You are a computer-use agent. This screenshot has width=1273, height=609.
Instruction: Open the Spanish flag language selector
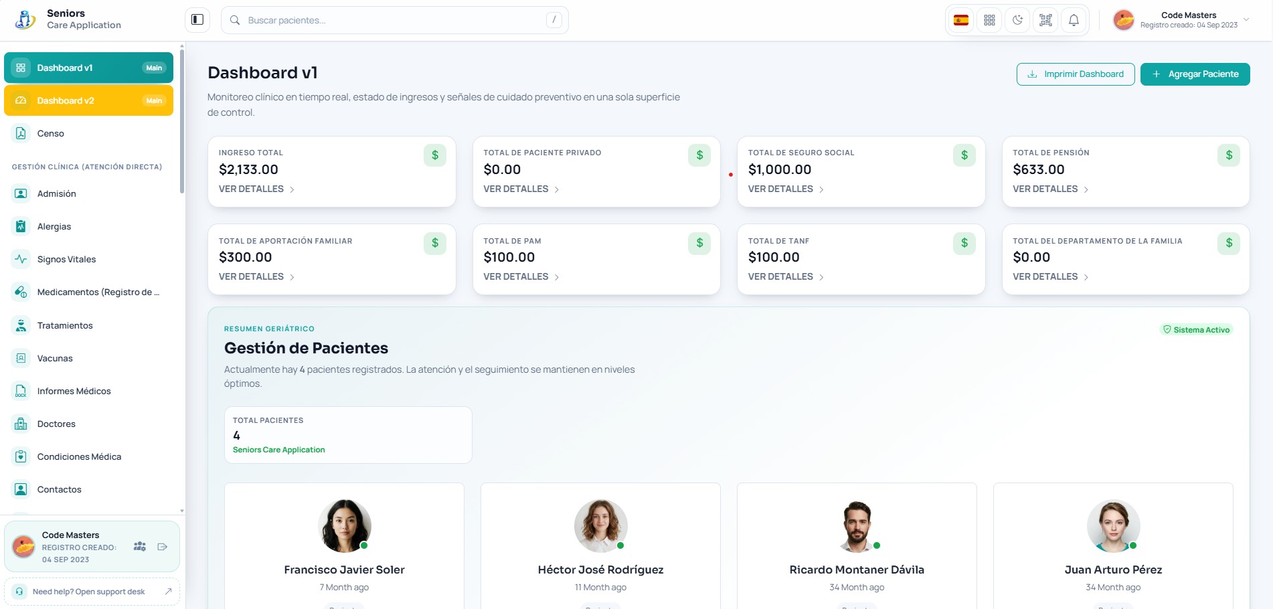click(x=961, y=20)
